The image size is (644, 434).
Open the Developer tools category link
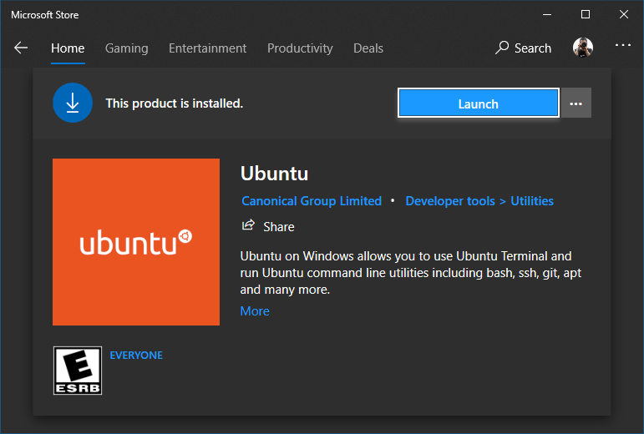[450, 201]
